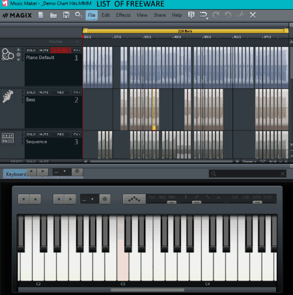This screenshot has height=295, width=293.
Task: Select the scissors cut tool icon
Action: pos(240,15)
